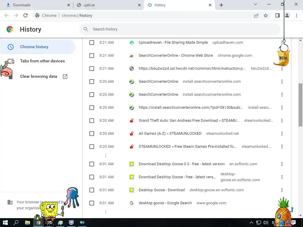Open UploadHaven - File Sharing Made Simple
The height and width of the screenshot is (227, 303).
[x=173, y=43]
